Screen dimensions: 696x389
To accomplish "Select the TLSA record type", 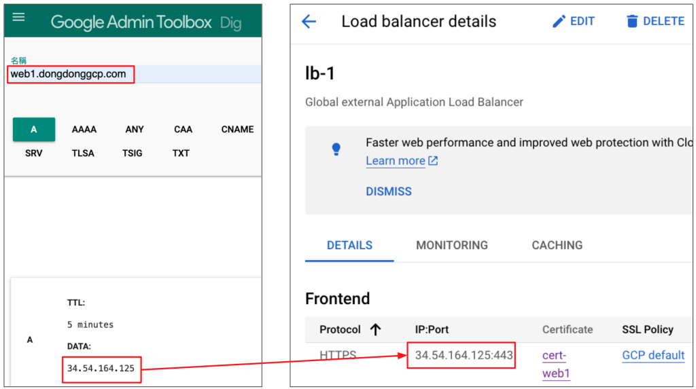I will [83, 153].
